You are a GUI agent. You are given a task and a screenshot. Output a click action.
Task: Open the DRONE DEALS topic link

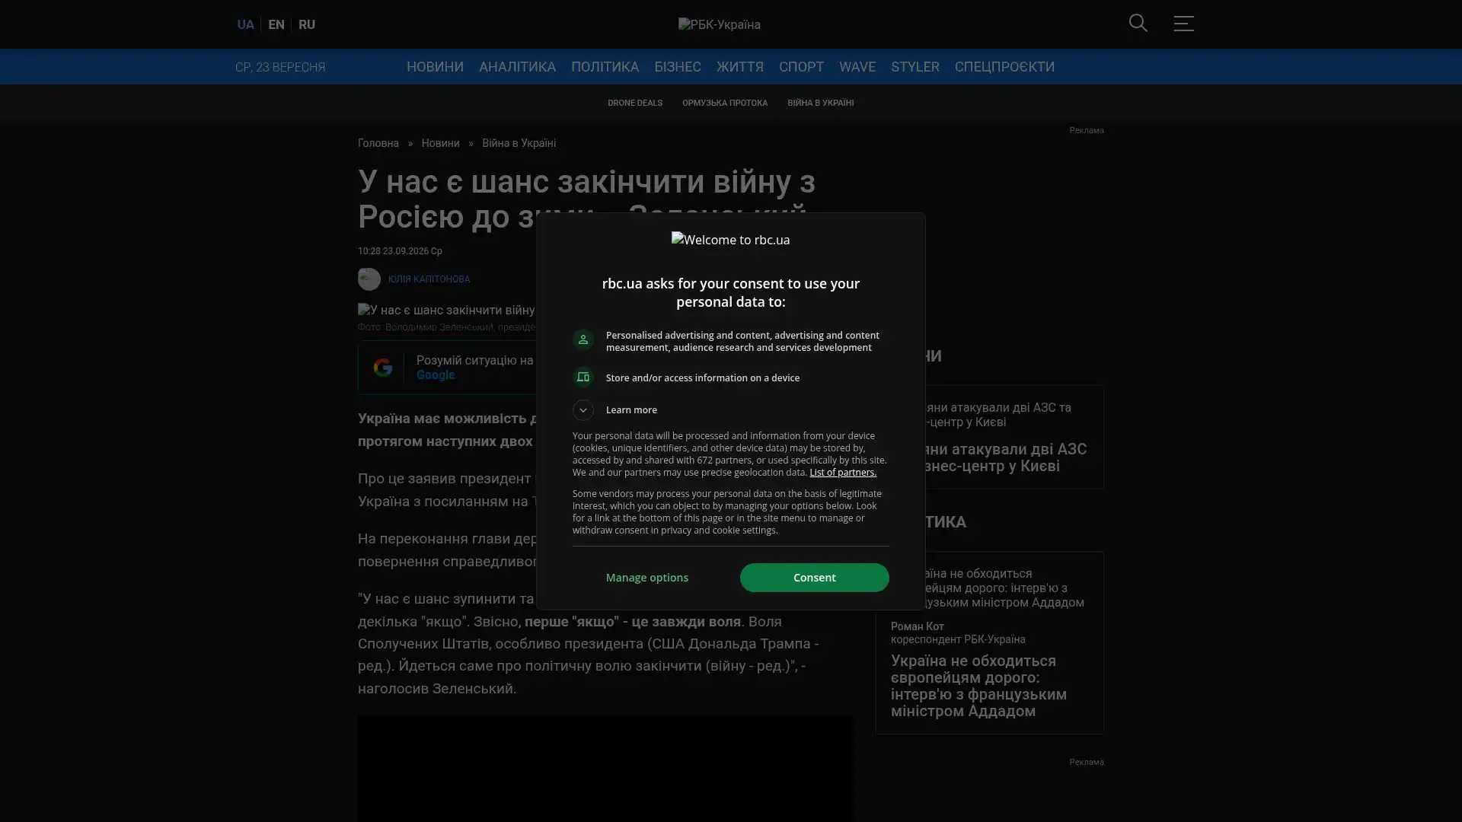tap(635, 103)
